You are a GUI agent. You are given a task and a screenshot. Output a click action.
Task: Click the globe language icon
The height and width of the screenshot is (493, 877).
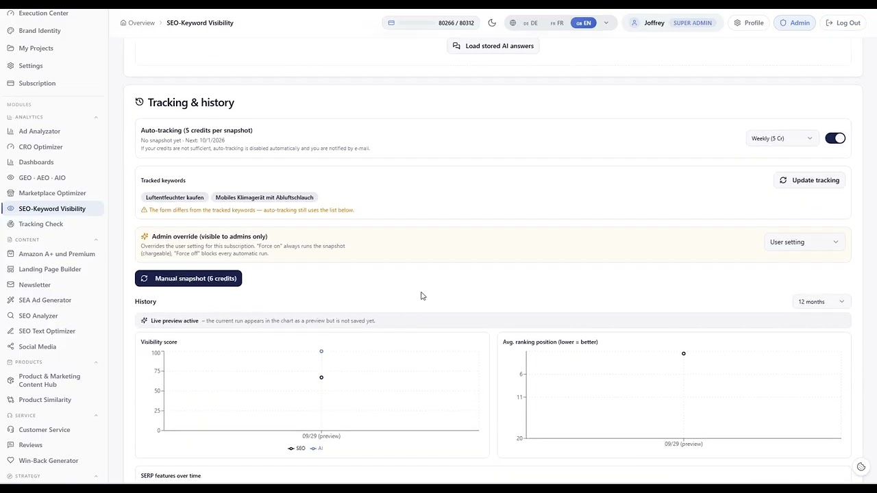[x=512, y=23]
